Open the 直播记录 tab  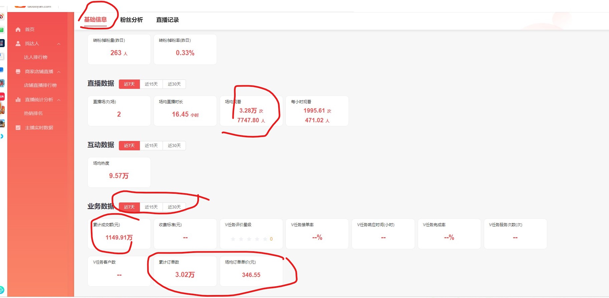tap(168, 20)
